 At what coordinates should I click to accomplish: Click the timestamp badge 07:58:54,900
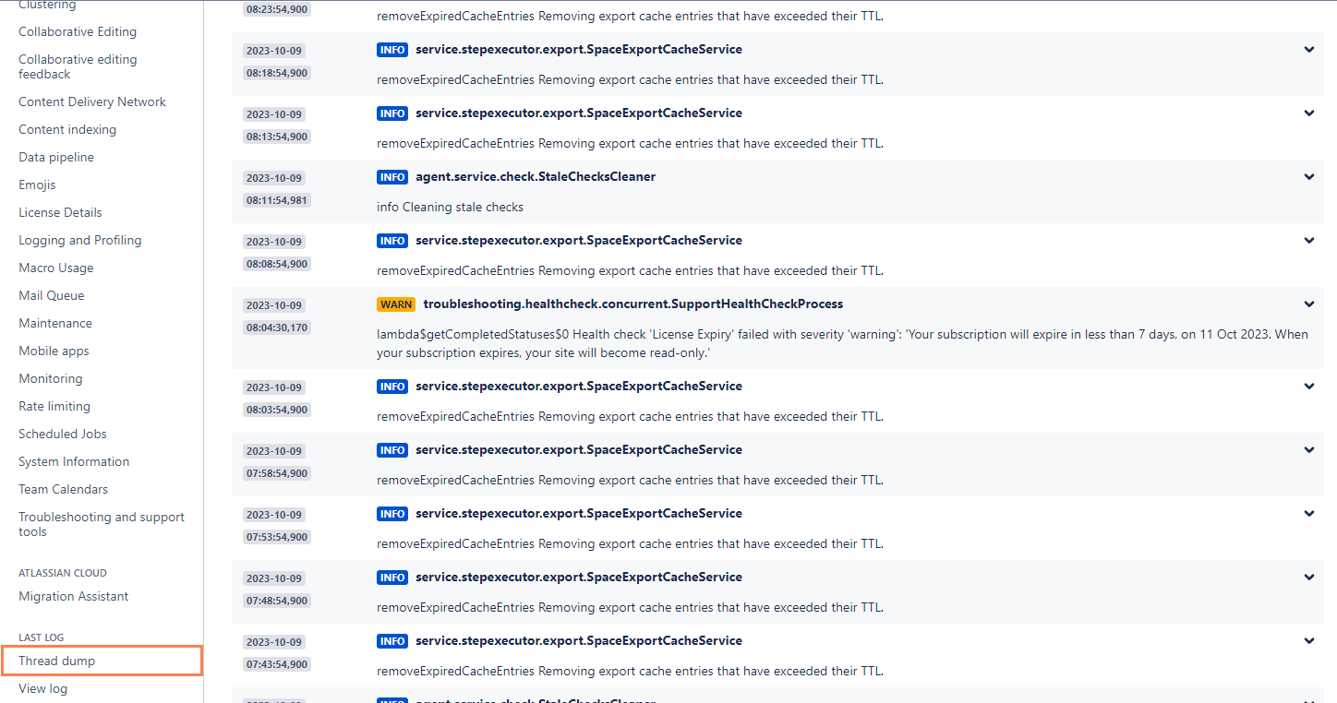[276, 472]
